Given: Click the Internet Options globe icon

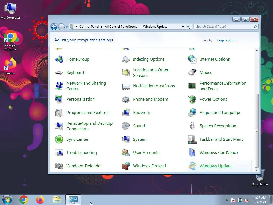Looking at the screenshot, I should click(x=192, y=59).
